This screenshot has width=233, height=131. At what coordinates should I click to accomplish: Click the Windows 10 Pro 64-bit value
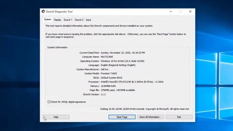click(x=122, y=61)
